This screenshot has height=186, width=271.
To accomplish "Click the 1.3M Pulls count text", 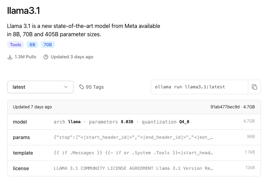I will (26, 57).
